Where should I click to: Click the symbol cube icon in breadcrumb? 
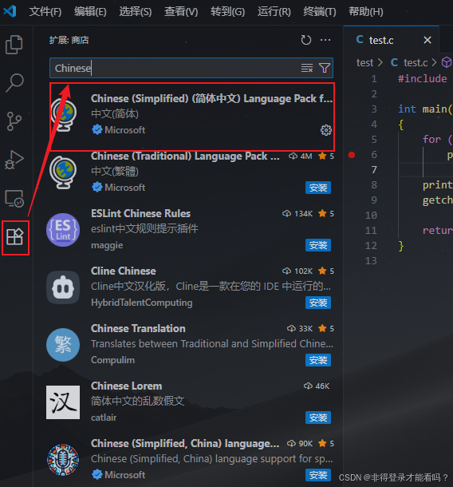tap(446, 62)
